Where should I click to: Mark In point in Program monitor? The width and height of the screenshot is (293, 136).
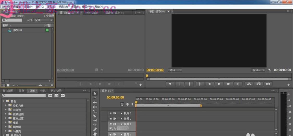pyautogui.click(x=180, y=84)
